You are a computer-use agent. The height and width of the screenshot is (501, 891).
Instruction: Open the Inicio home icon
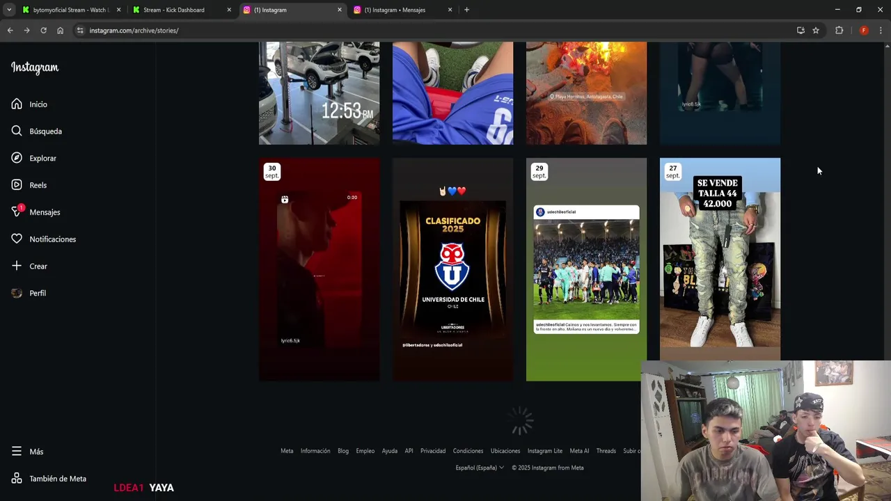pos(17,104)
